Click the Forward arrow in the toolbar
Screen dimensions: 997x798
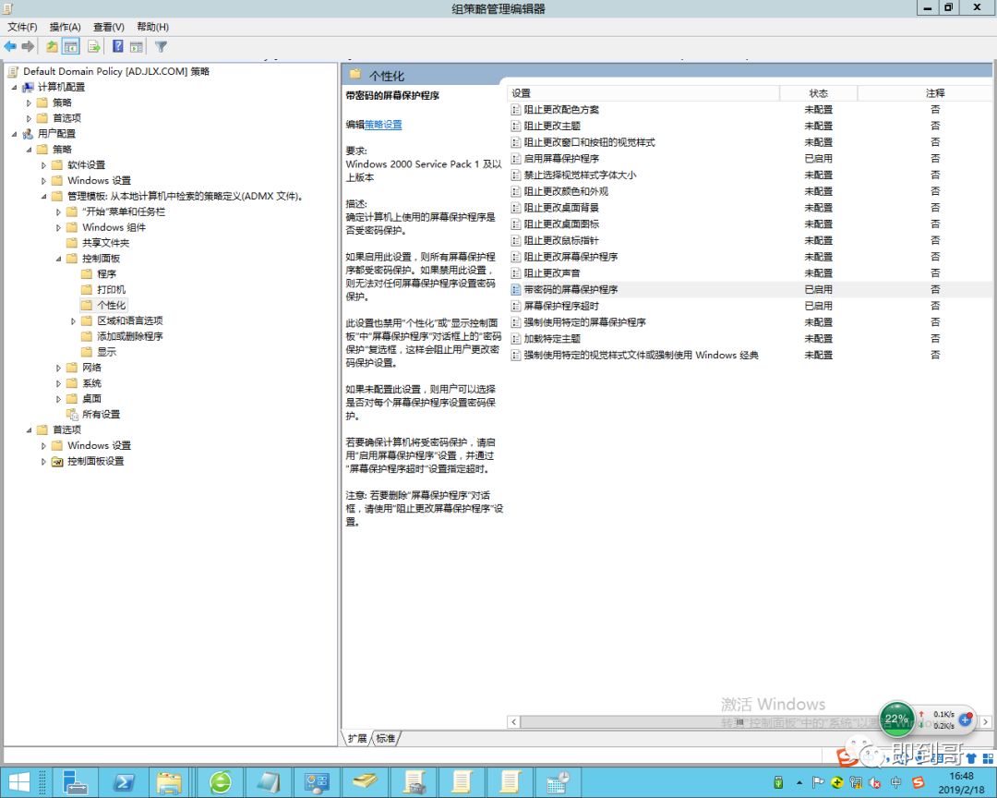pyautogui.click(x=28, y=46)
